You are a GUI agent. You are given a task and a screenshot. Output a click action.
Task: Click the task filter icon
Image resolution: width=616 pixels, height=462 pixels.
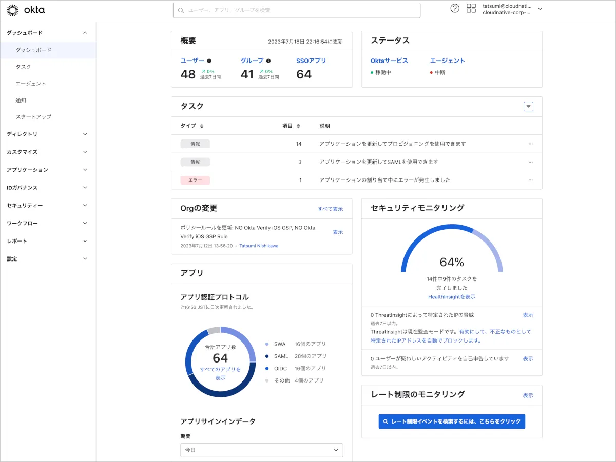point(528,107)
